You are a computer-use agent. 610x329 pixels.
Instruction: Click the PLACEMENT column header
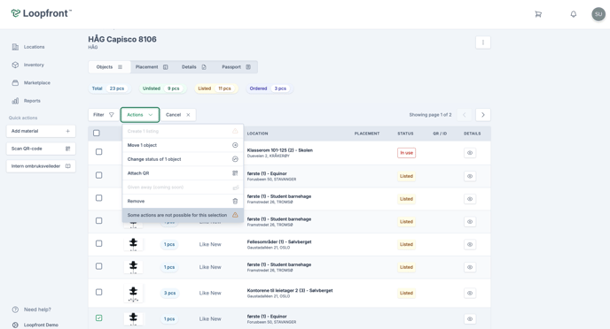[367, 134]
